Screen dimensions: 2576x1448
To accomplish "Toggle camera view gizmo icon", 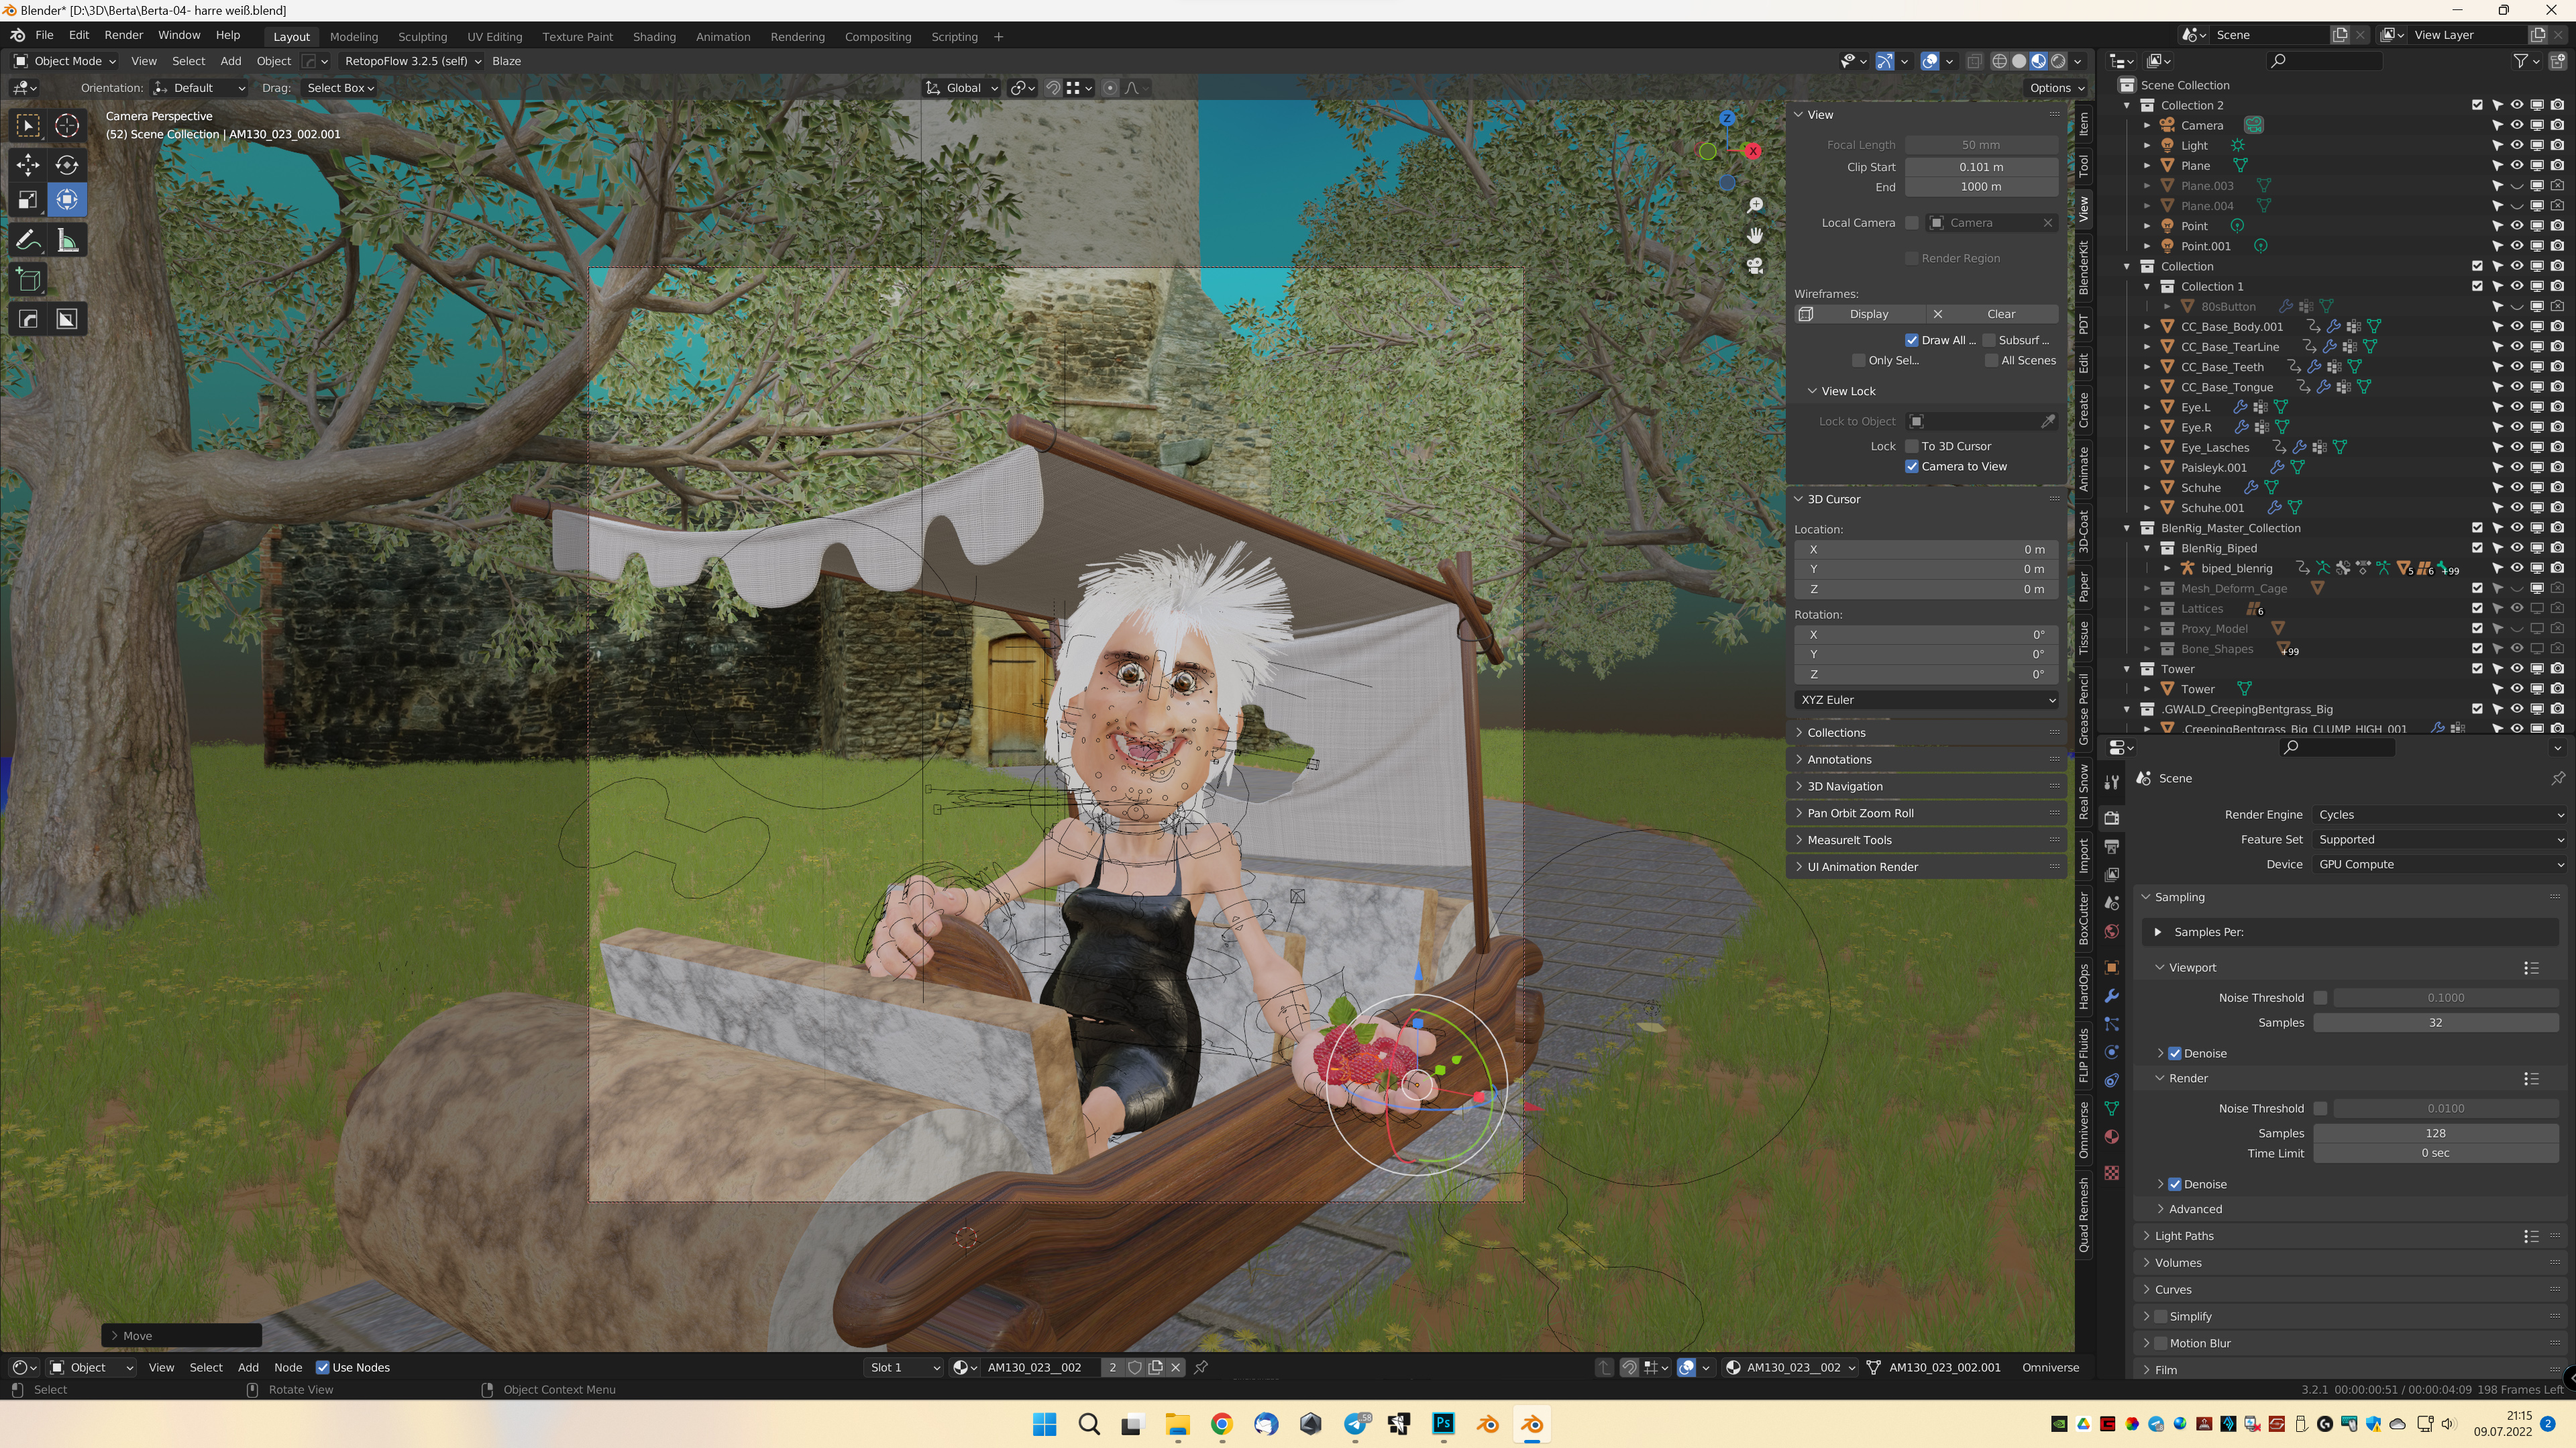I will click(x=1754, y=266).
